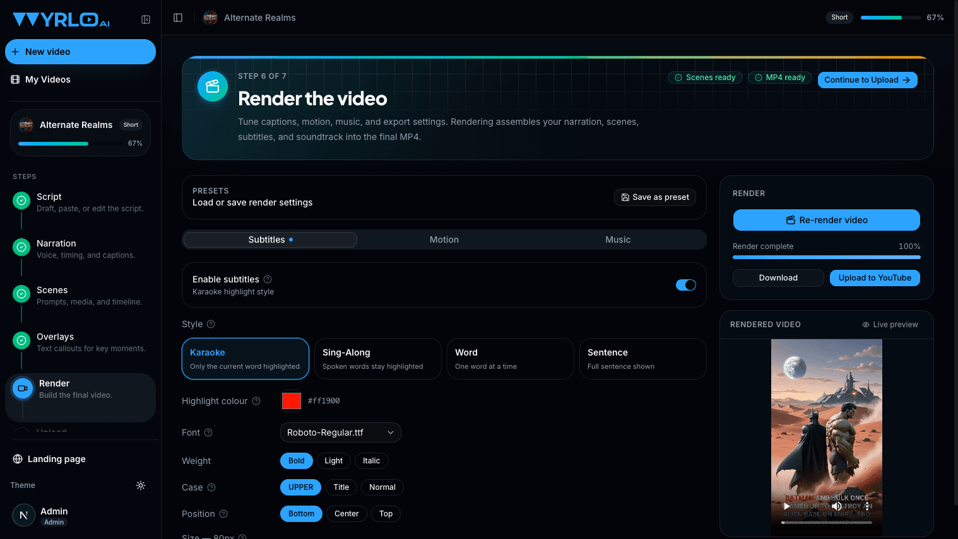
Task: Open the VYRLO AI logo home
Action: point(61,20)
